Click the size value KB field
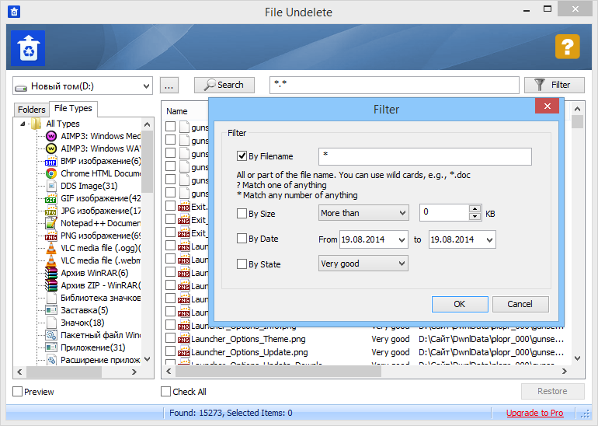 click(x=444, y=213)
